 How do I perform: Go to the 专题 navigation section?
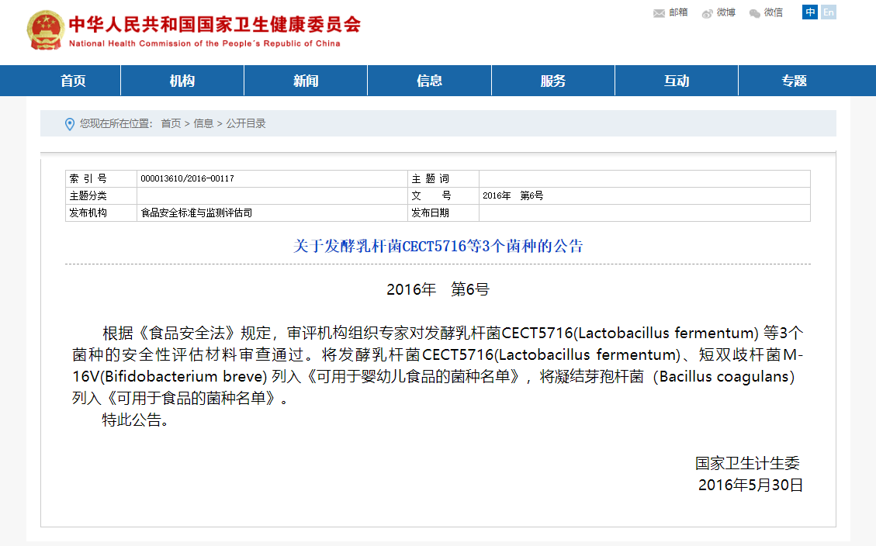coord(795,81)
